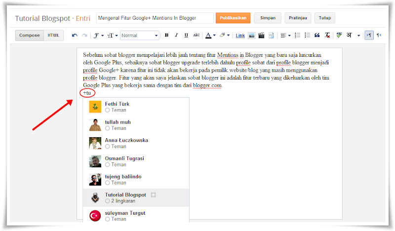Switch to HTML editing mode
This screenshot has width=395, height=231.
(x=53, y=35)
